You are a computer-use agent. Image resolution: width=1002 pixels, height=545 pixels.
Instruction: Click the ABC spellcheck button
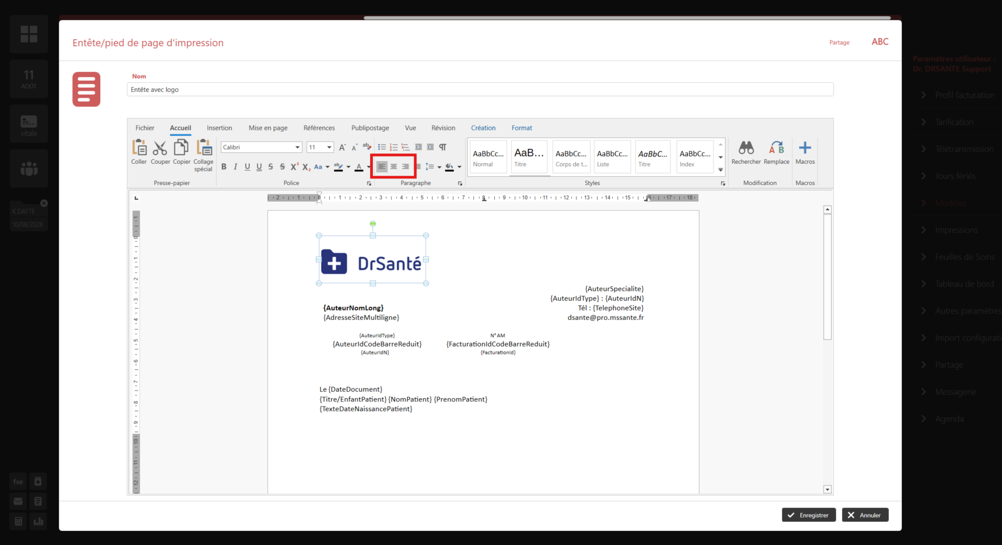tap(880, 42)
